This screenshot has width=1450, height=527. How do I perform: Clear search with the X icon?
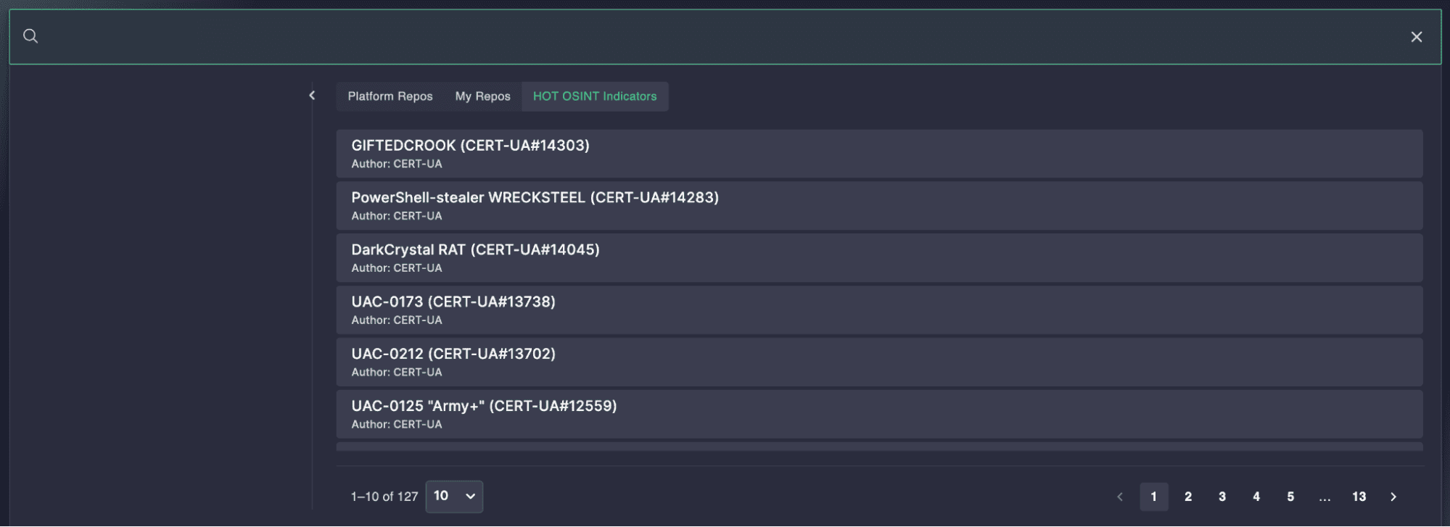pyautogui.click(x=1416, y=37)
